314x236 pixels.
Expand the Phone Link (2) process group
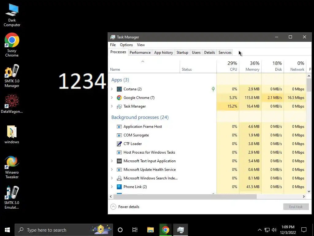point(112,187)
